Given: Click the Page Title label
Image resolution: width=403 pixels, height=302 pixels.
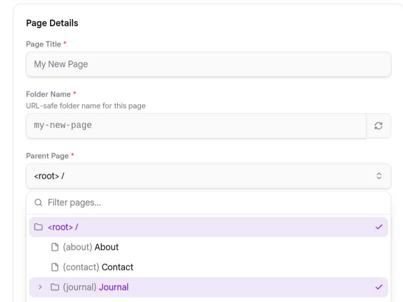Looking at the screenshot, I should coord(44,44).
